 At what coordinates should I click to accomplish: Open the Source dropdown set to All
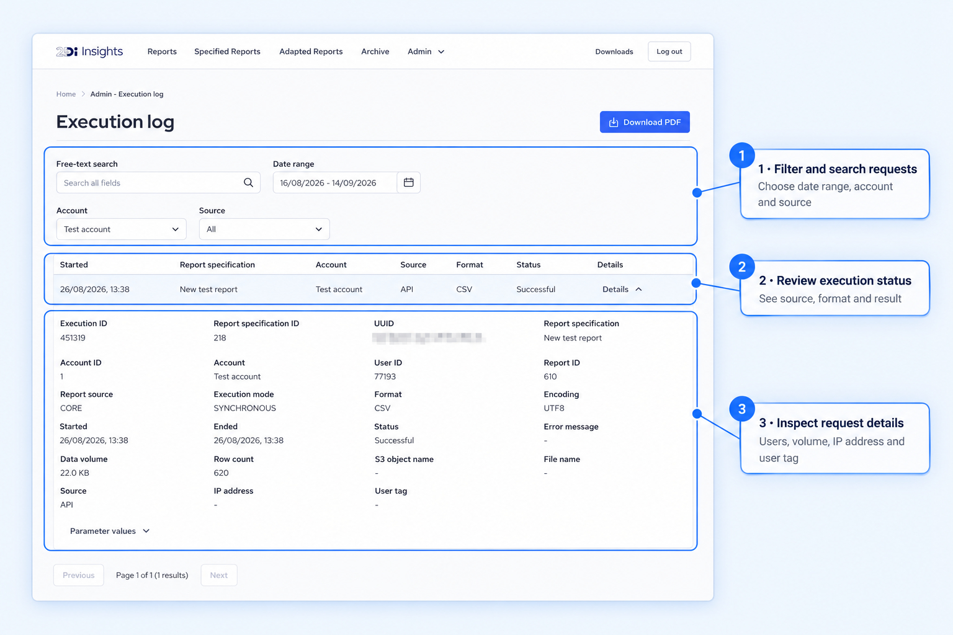tap(264, 229)
